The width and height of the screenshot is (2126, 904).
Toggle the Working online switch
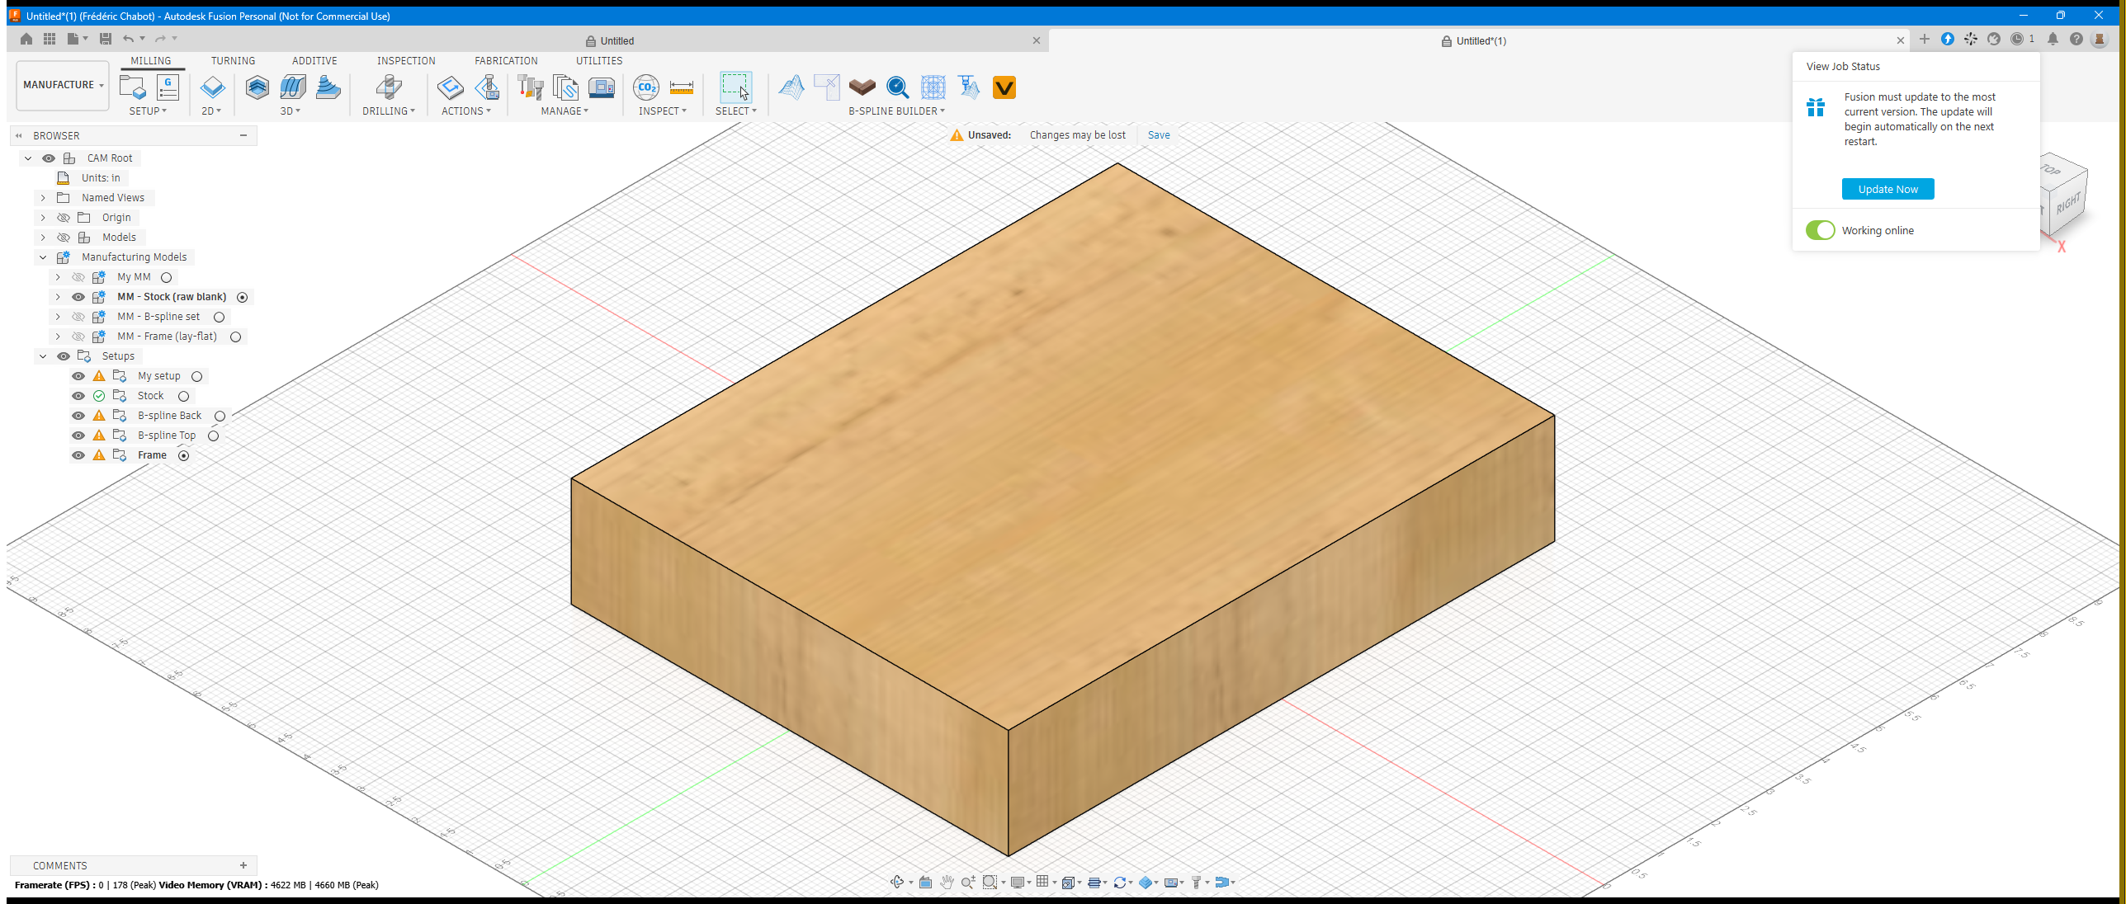point(1820,230)
